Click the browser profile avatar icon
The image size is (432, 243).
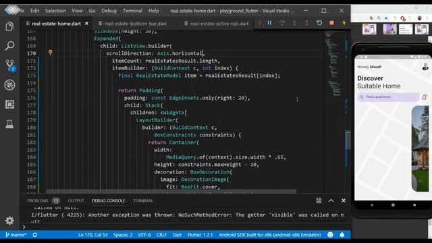419,18
